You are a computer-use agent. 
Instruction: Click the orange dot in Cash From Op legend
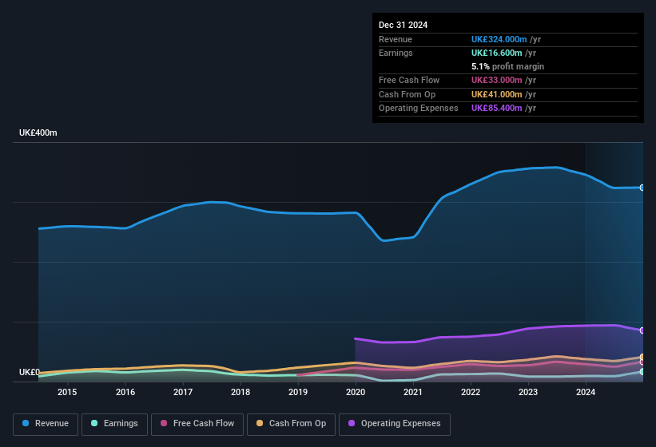click(260, 423)
